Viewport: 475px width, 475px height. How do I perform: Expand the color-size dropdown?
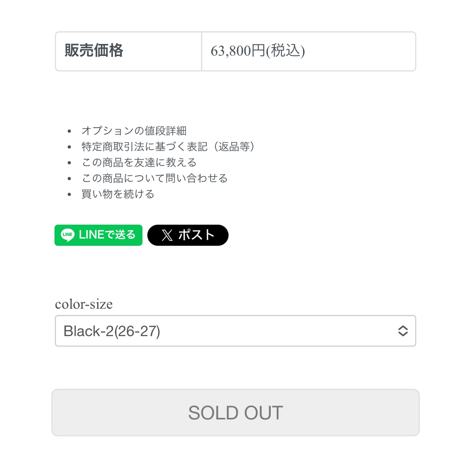click(235, 331)
